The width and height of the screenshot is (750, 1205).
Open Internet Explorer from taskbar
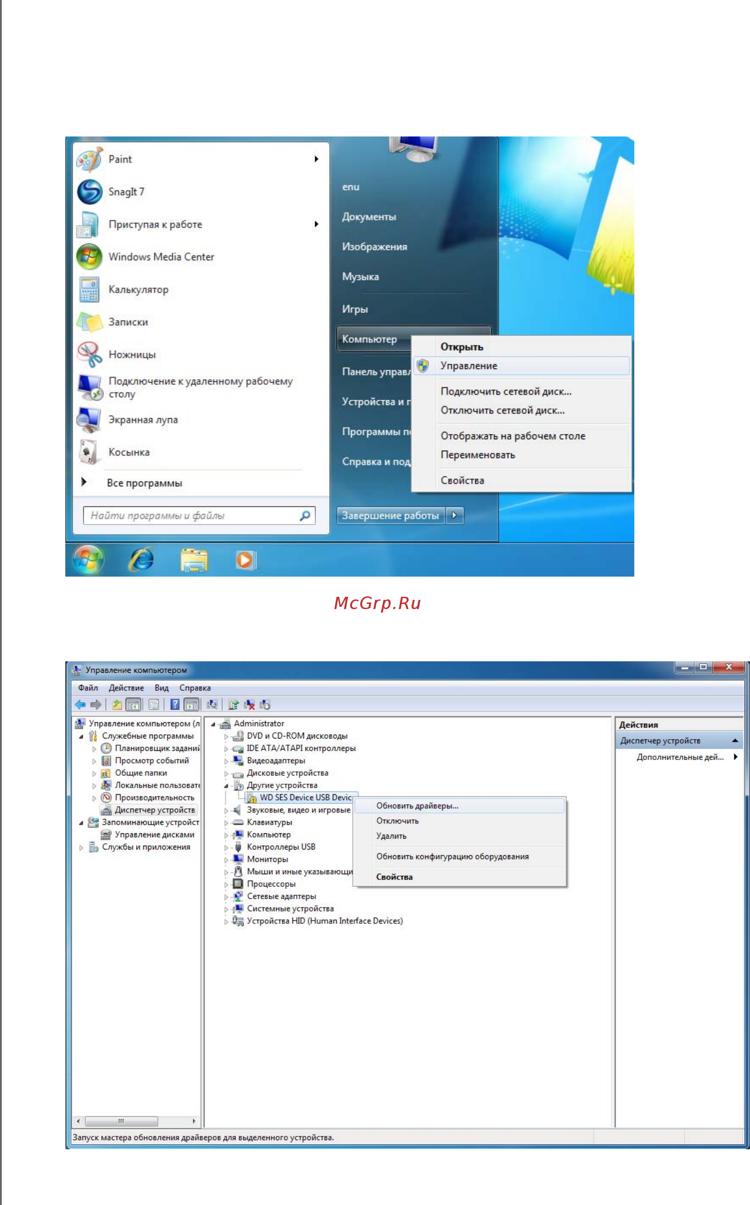pyautogui.click(x=142, y=559)
